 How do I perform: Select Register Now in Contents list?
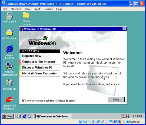coord(40,56)
